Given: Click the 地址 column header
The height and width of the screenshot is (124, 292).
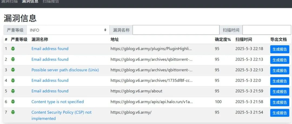Looking at the screenshot, I should [x=115, y=39].
